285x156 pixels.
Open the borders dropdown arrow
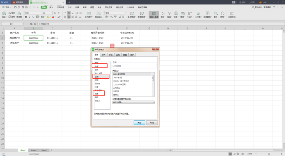[x=40, y=17]
